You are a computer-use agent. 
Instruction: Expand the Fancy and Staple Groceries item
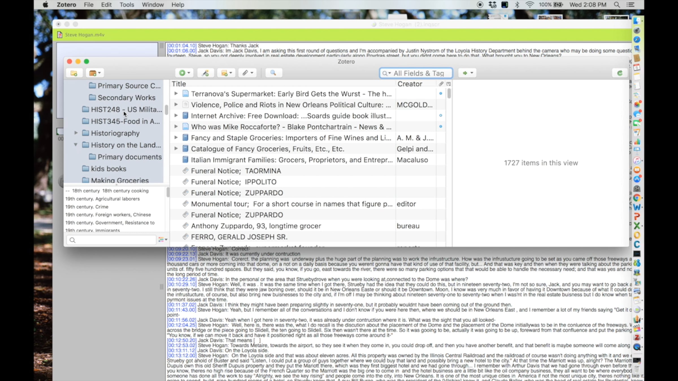pyautogui.click(x=176, y=137)
